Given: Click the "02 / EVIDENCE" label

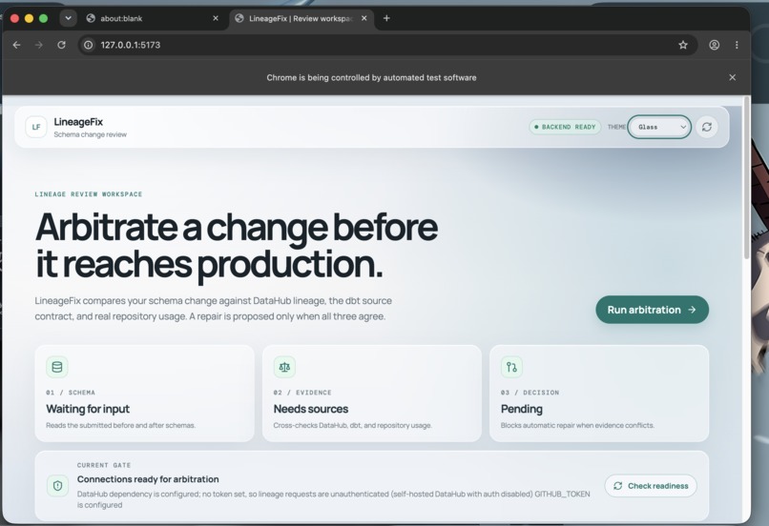Looking at the screenshot, I should [302, 393].
